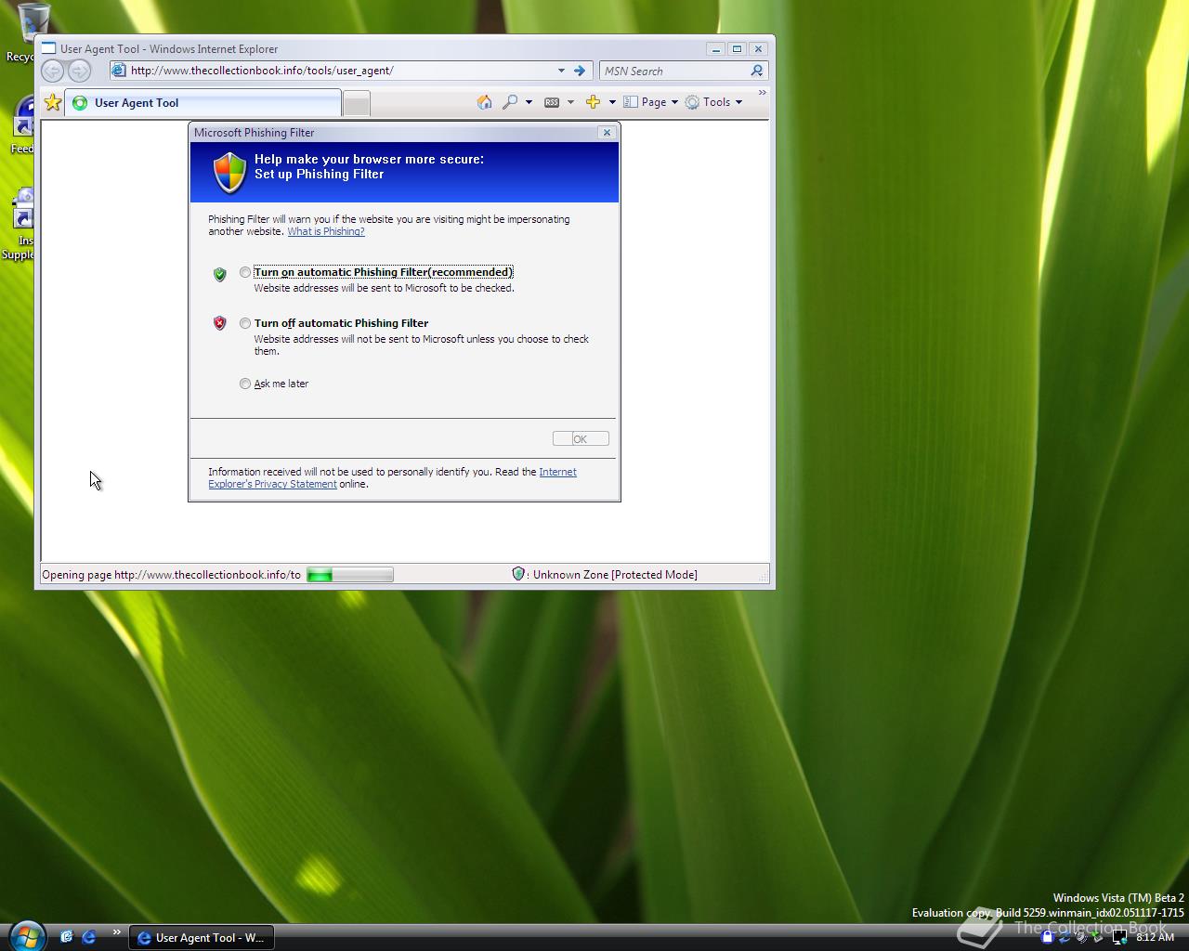The height and width of the screenshot is (951, 1189).
Task: Select Turn on automatic Phishing Filter
Action: [x=245, y=272]
